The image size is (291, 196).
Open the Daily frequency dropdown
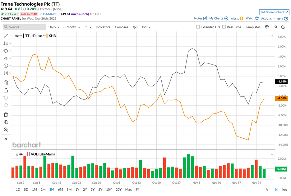pyautogui.click(x=54, y=27)
